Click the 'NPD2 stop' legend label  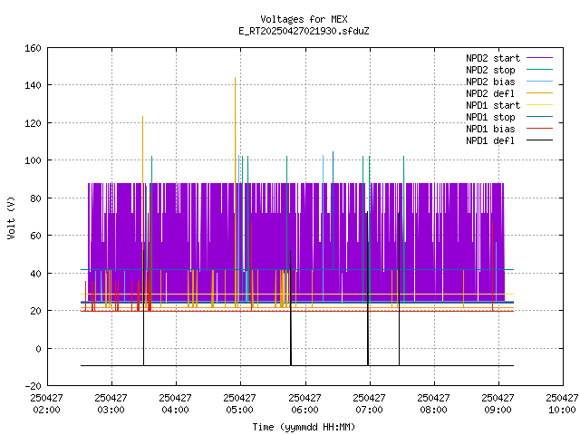coord(490,70)
